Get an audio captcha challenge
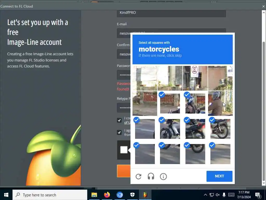Image resolution: width=266 pixels, height=200 pixels. pyautogui.click(x=151, y=176)
